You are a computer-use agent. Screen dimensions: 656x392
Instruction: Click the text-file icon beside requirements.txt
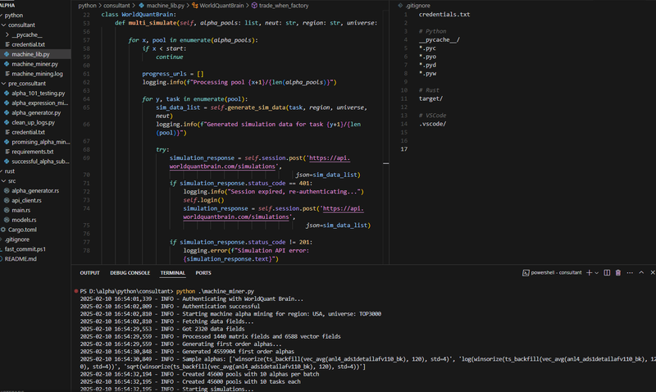point(7,152)
